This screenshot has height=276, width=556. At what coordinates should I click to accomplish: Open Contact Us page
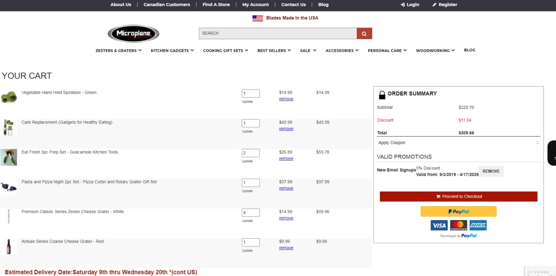pyautogui.click(x=294, y=5)
